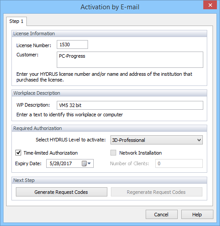Open Help for this dialog
Viewport: 220px width, 226px height.
[x=197, y=215]
